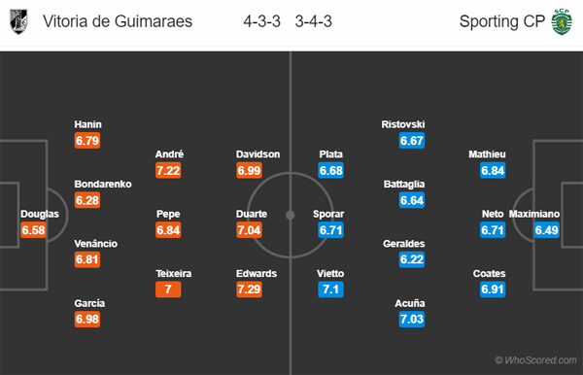583x375 pixels.
Task: Click Maximiano's 6.49 rating badge
Action: point(546,229)
